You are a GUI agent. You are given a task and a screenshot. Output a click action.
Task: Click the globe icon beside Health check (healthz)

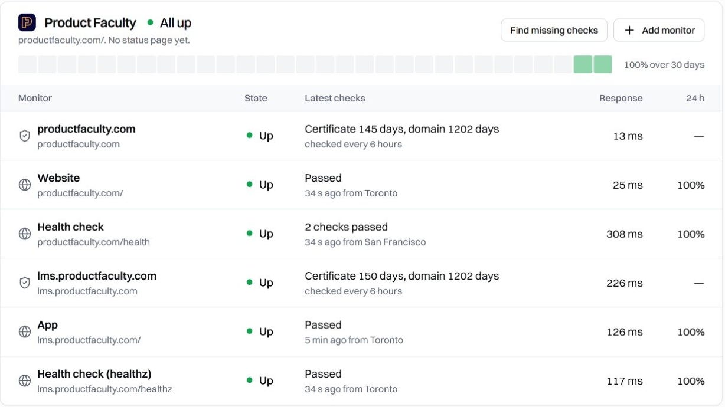(x=25, y=381)
